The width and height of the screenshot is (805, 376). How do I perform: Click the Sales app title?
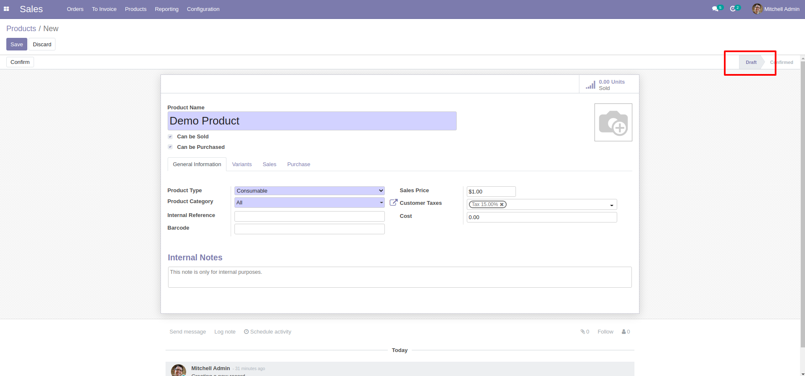pyautogui.click(x=32, y=9)
